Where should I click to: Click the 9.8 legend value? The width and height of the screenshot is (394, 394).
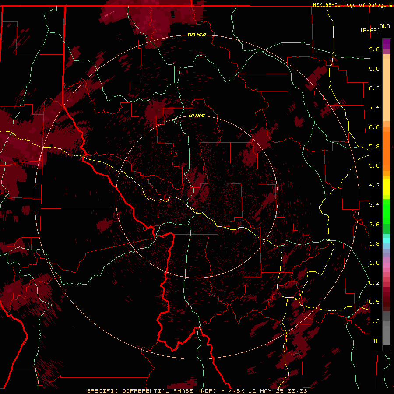(x=374, y=49)
